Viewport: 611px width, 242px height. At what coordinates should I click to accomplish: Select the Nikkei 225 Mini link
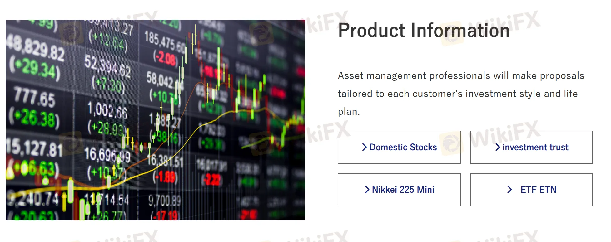pos(403,190)
